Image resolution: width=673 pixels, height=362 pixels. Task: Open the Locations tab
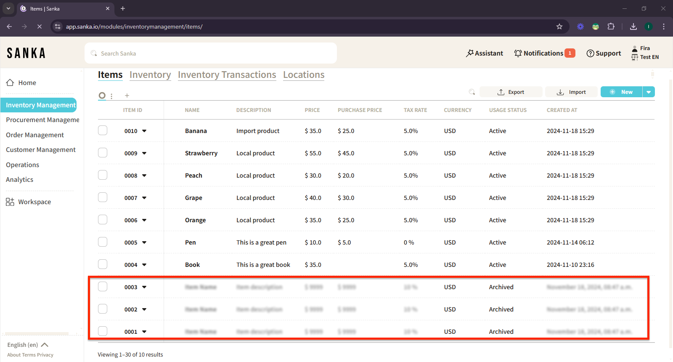[x=304, y=75]
